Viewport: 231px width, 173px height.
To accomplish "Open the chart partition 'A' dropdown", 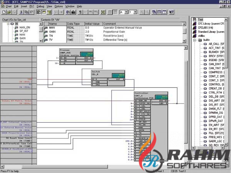I will pos(126,12).
